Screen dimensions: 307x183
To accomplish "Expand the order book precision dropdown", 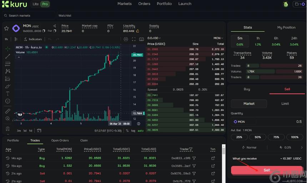I will [154, 38].
